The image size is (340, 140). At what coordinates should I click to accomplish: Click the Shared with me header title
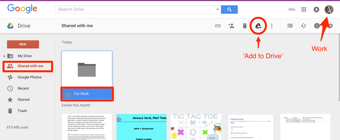point(77,26)
